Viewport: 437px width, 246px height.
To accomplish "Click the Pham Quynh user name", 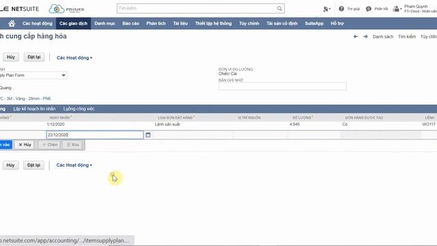I will [416, 6].
